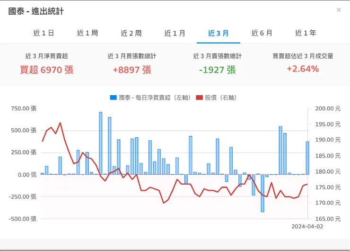
Task: Click the 買超 6970 張 value
Action: tap(47, 70)
